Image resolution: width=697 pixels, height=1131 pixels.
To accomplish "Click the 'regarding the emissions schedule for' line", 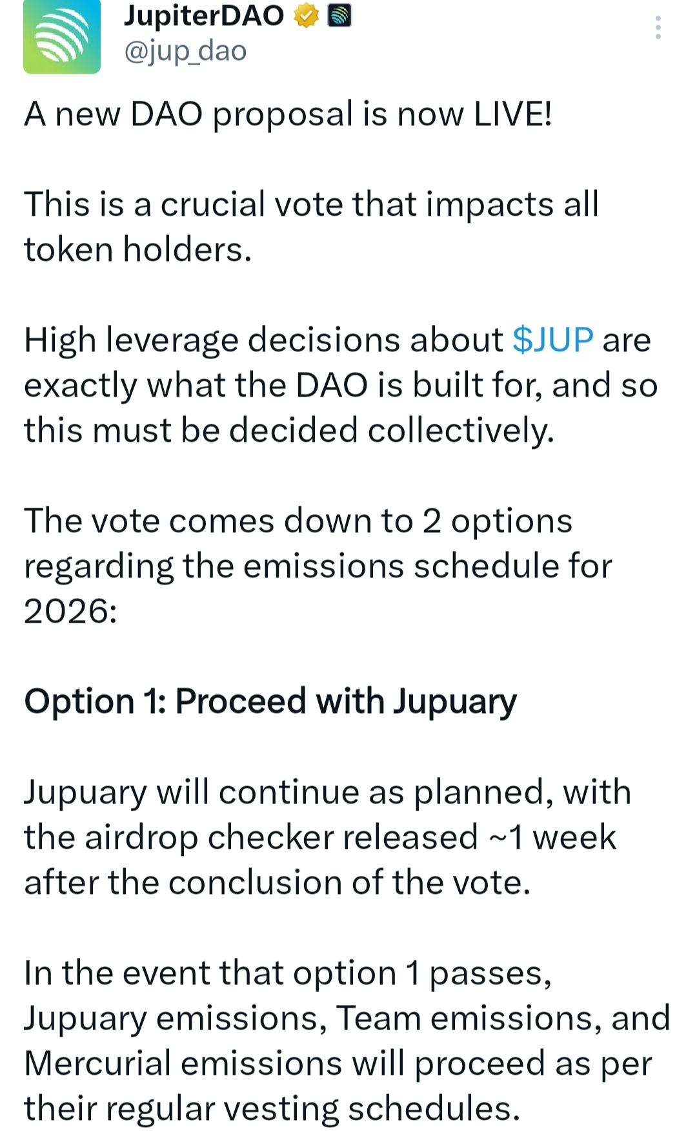I will (318, 566).
